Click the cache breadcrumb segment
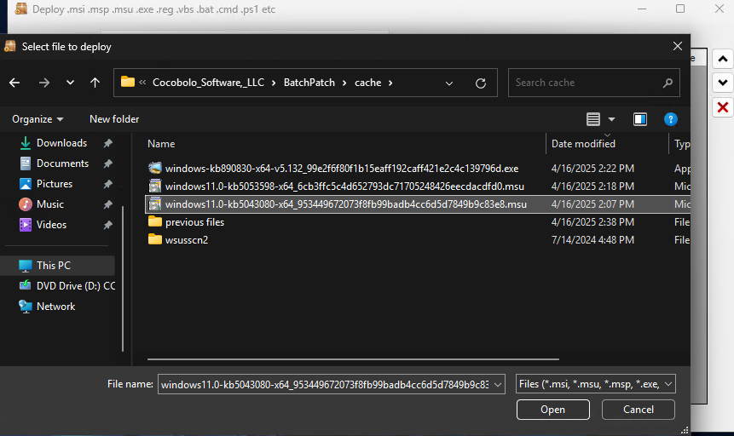Image resolution: width=734 pixels, height=436 pixels. point(368,83)
